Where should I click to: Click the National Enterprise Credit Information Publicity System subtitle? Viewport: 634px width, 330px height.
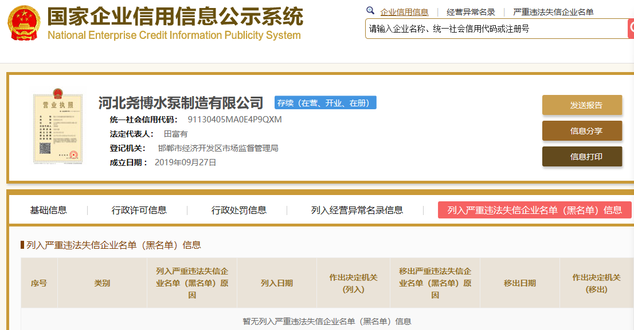point(174,35)
